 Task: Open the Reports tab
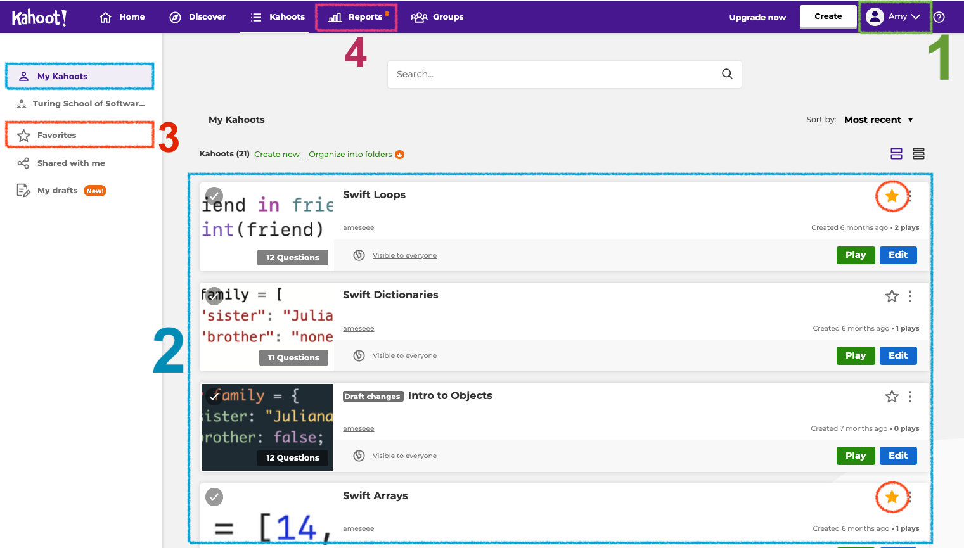(356, 17)
